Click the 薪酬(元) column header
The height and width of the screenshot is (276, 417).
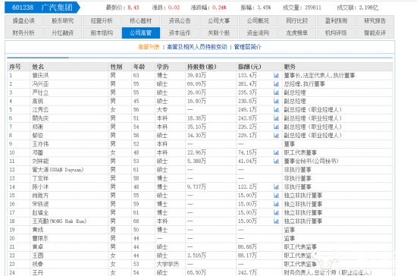coord(249,67)
